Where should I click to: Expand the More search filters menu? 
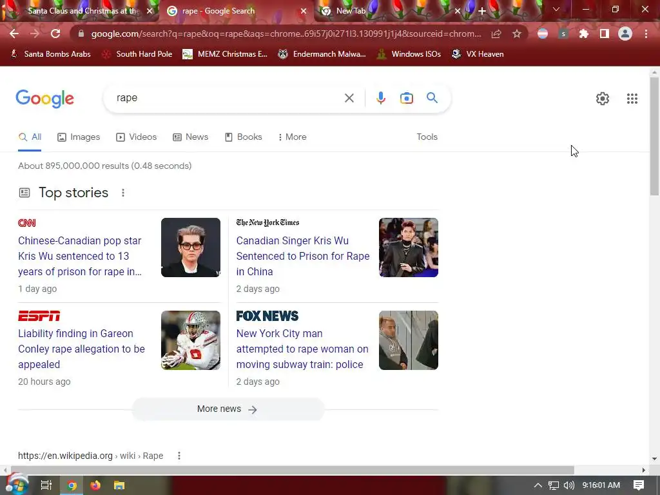[x=292, y=137]
